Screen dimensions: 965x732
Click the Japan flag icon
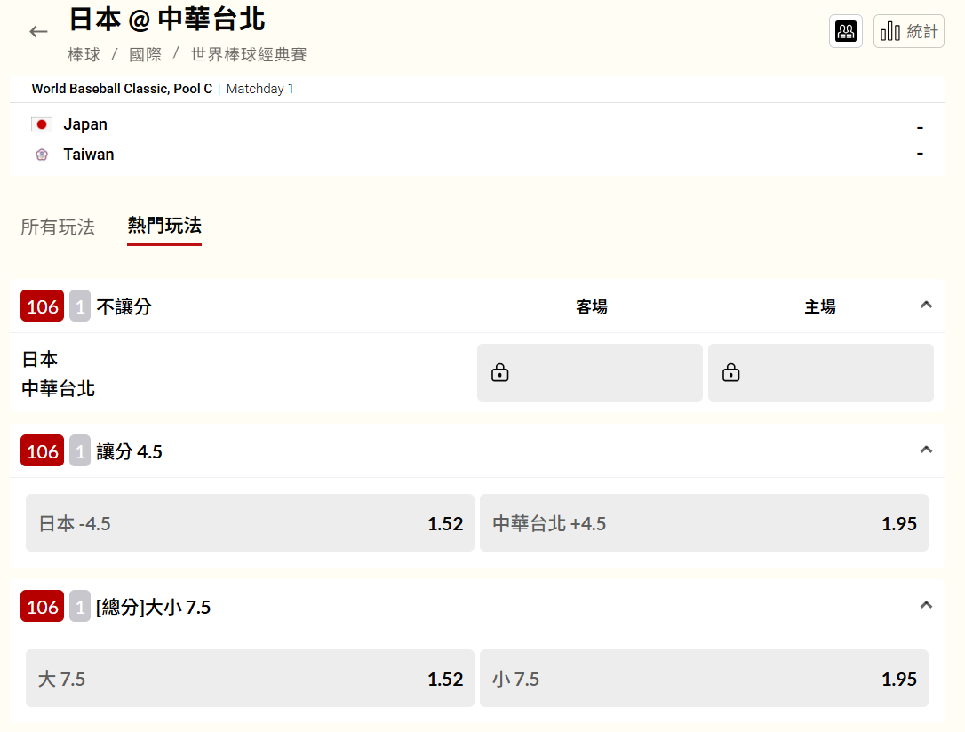(x=42, y=124)
